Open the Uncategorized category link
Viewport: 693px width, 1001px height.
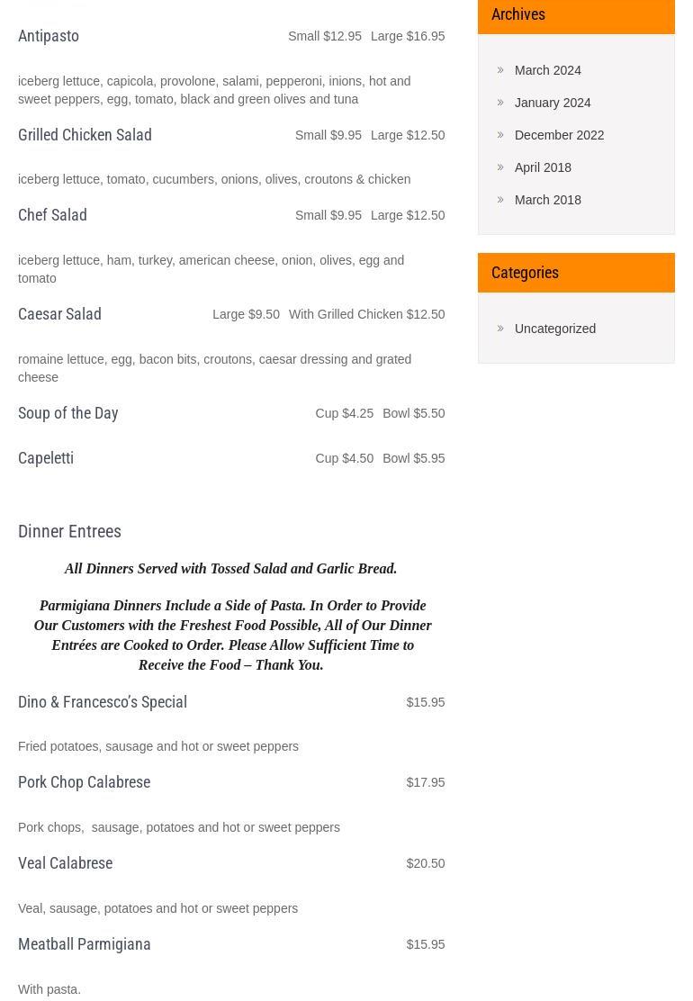(555, 329)
